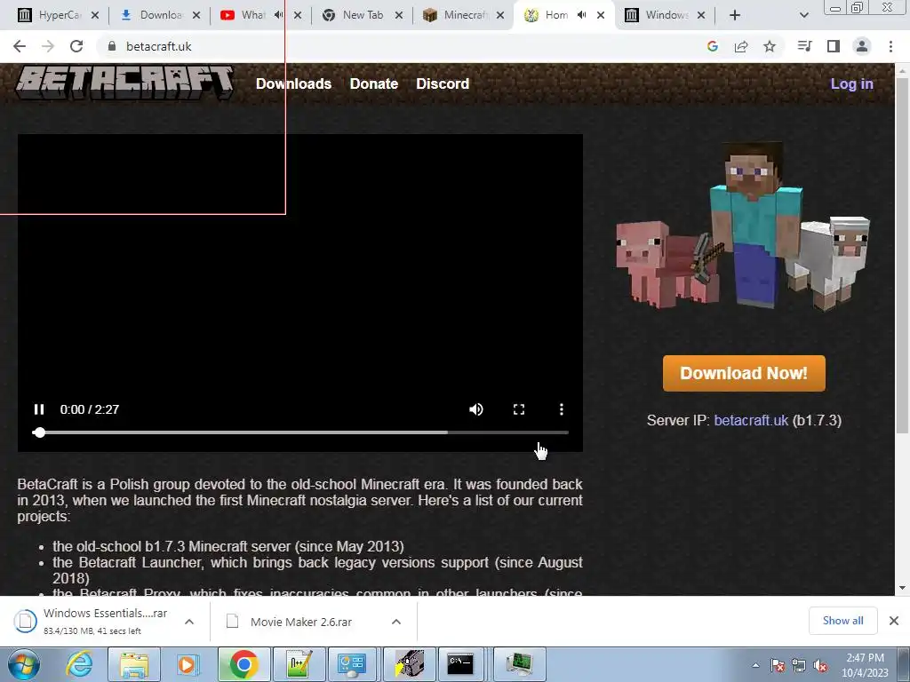Click the Google icon in address bar
Viewport: 910px width, 682px height.
click(713, 46)
